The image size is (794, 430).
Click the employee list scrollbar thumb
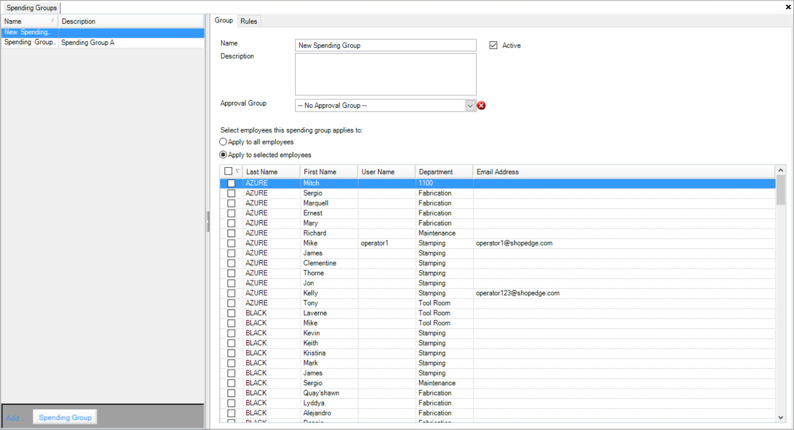(780, 190)
